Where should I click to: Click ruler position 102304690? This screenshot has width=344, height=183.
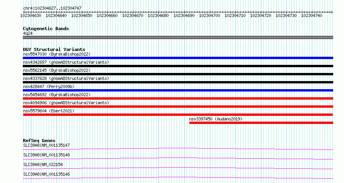click(x=184, y=15)
